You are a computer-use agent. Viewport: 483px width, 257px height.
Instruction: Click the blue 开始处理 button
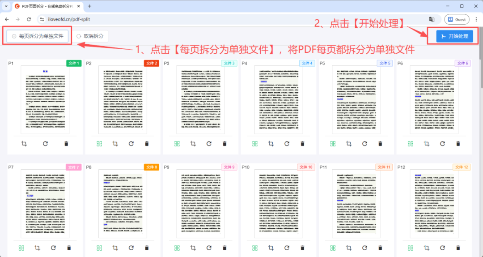pyautogui.click(x=455, y=36)
